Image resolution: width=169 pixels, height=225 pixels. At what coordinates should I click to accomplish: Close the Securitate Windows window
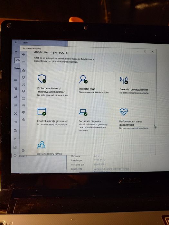pos(153,52)
